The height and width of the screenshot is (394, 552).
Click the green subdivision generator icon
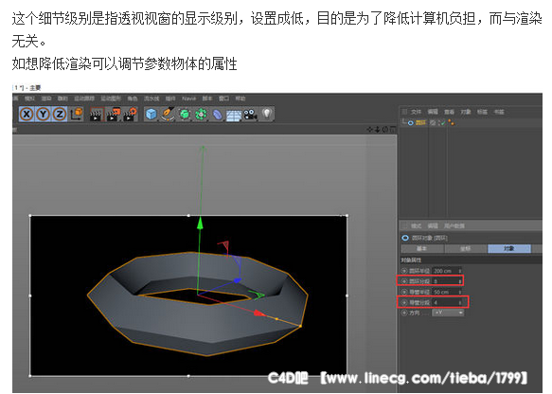tap(185, 115)
